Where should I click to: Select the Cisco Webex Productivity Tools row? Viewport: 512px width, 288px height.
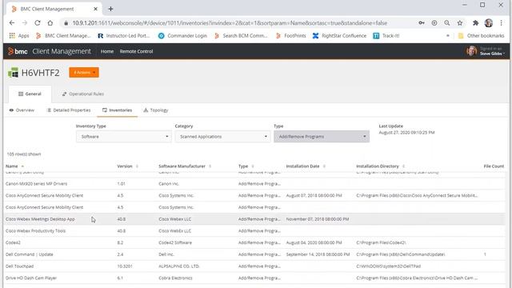tap(254, 231)
